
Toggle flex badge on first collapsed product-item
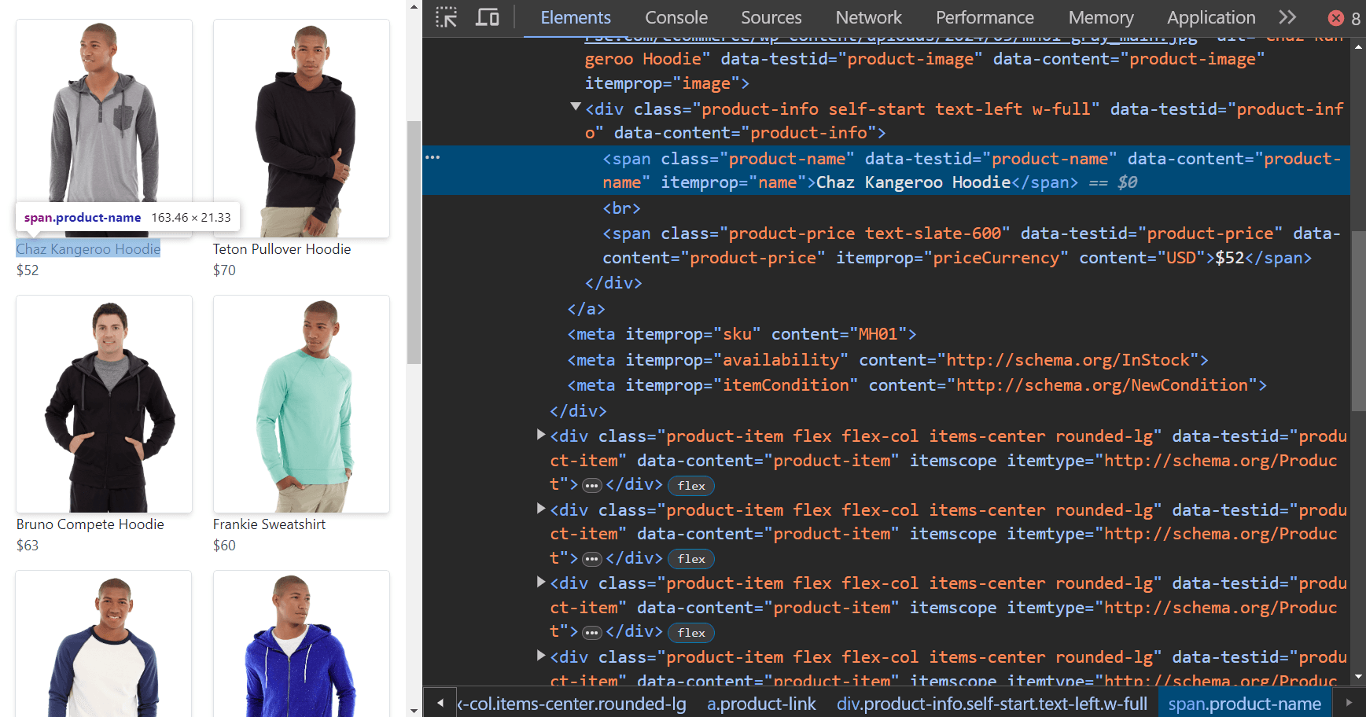pos(691,486)
